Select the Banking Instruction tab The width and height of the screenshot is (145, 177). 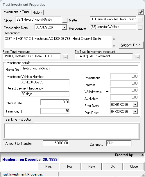[19, 119]
